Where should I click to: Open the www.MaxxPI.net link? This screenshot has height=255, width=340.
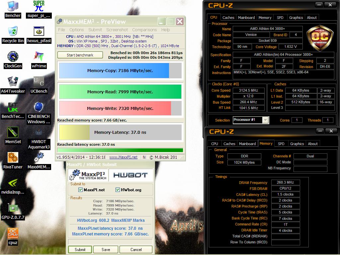[x=123, y=157]
